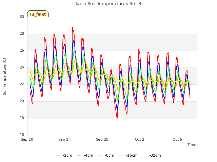Click the Oct 6 x-axis tick label
The width and height of the screenshot is (217, 162).
tap(177, 139)
